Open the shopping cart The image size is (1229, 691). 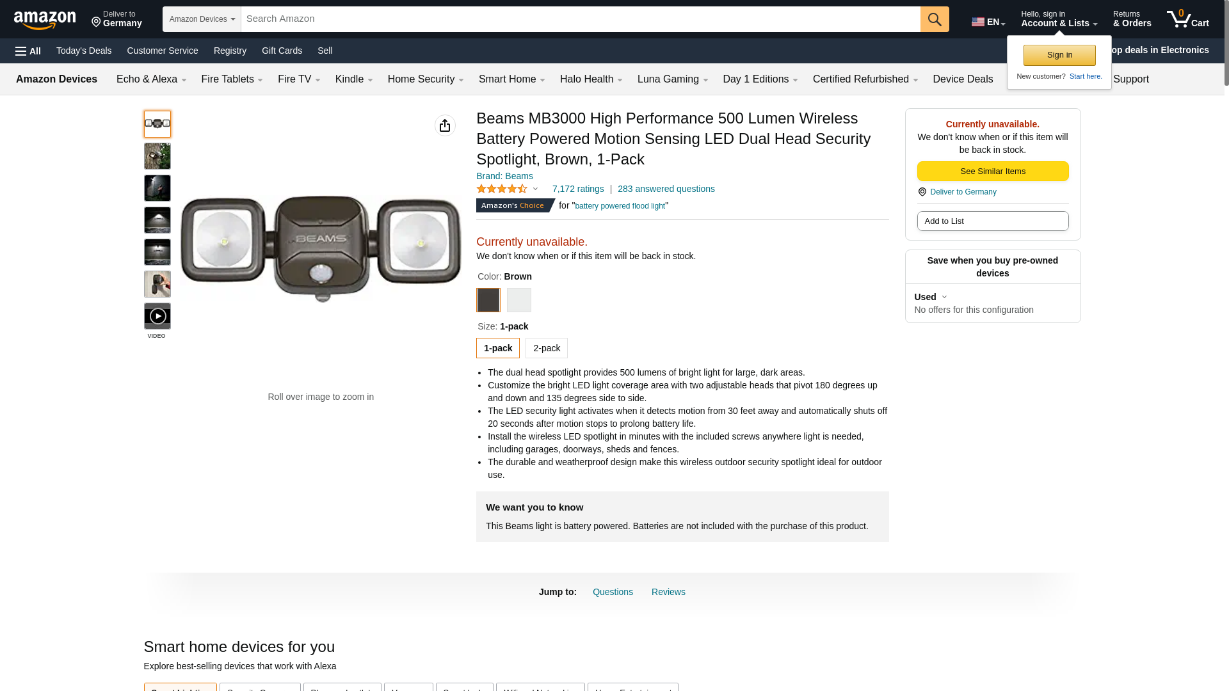(x=1187, y=19)
